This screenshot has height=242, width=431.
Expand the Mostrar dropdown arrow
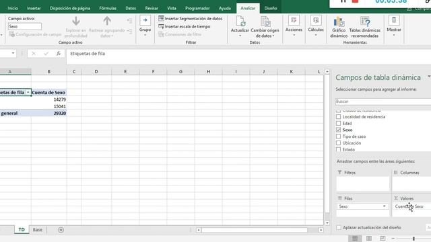pos(393,35)
